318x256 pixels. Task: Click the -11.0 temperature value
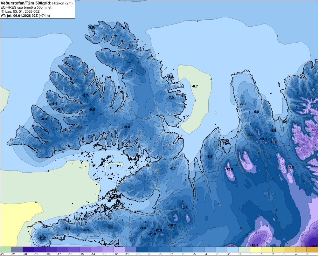152,234
